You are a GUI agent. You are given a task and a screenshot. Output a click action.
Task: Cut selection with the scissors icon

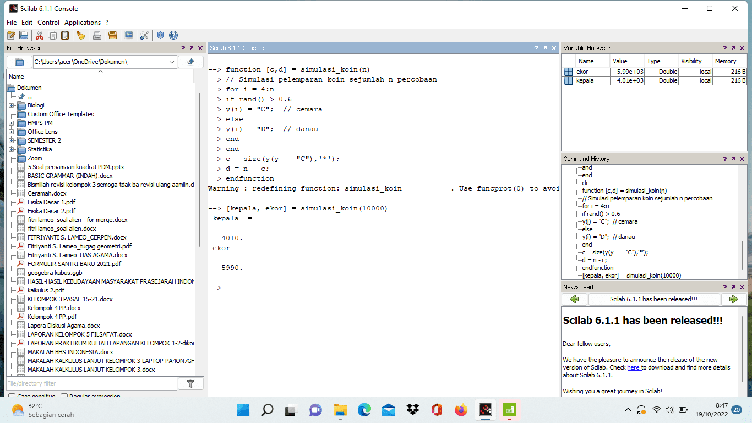click(40, 35)
